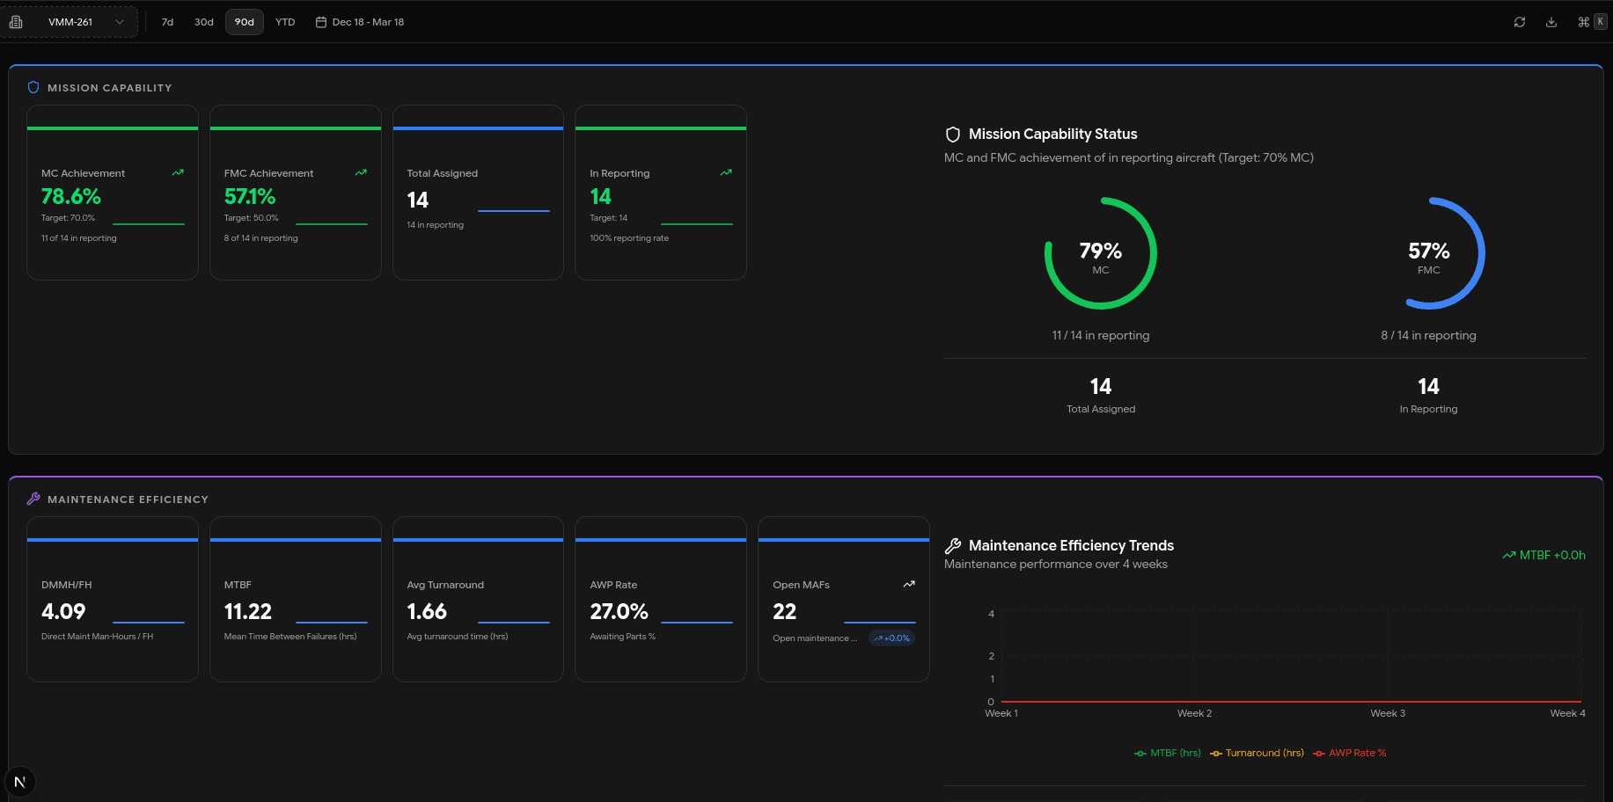This screenshot has height=802, width=1613.
Task: Click the refresh data icon
Action: pyautogui.click(x=1519, y=22)
